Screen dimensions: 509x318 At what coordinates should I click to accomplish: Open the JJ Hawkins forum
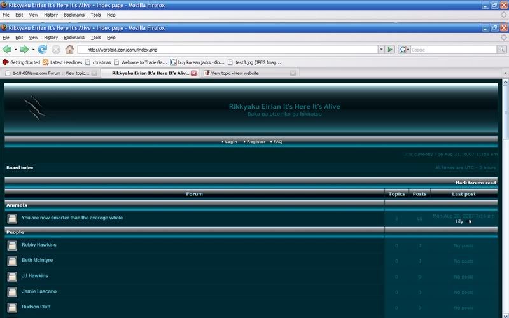click(x=35, y=276)
